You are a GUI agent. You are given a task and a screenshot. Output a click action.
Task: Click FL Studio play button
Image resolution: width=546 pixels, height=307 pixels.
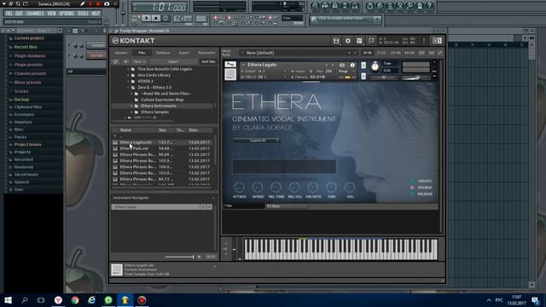point(146,18)
